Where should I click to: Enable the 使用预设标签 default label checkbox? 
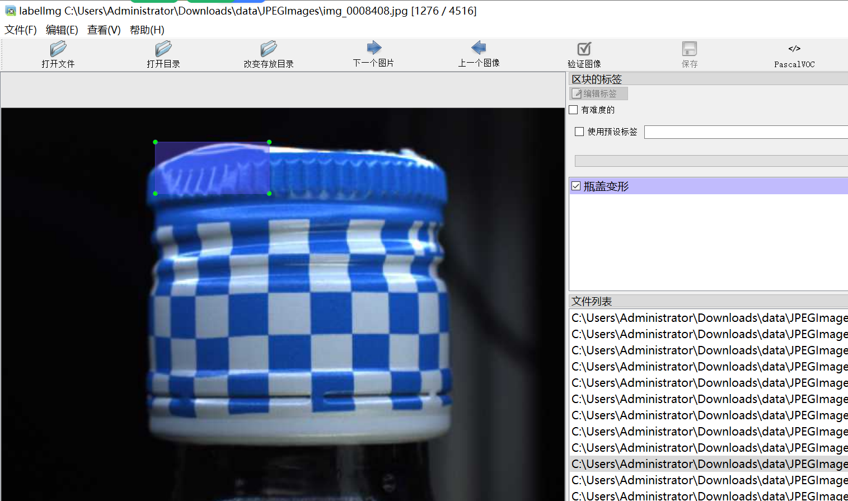(579, 132)
